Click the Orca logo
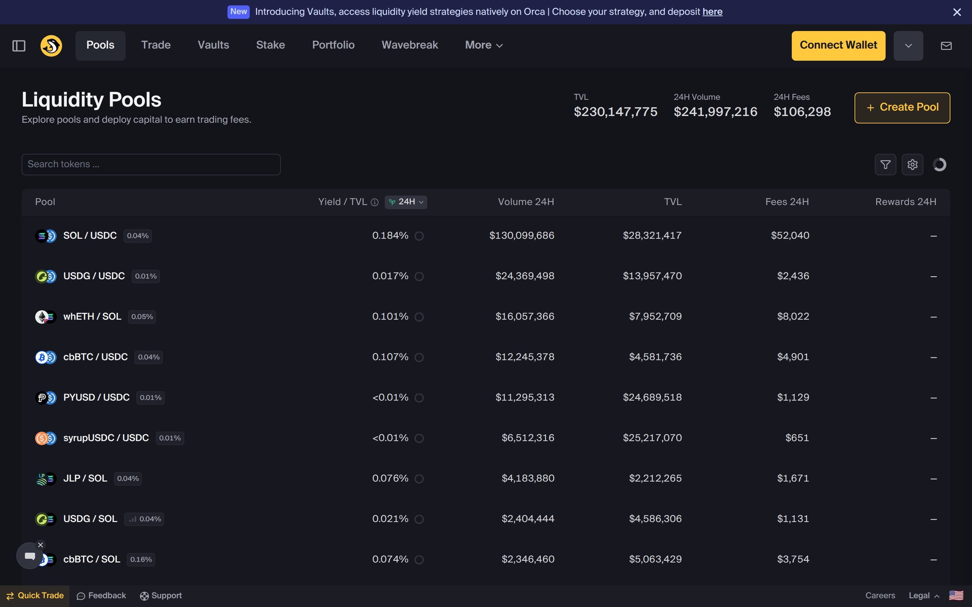 pyautogui.click(x=51, y=46)
